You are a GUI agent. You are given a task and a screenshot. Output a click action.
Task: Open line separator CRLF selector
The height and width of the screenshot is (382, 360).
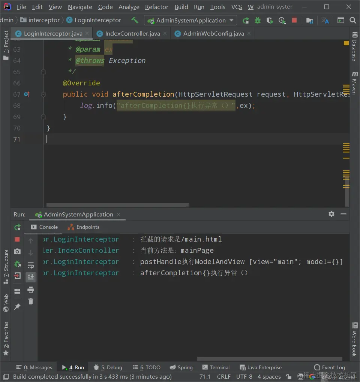(x=223, y=377)
